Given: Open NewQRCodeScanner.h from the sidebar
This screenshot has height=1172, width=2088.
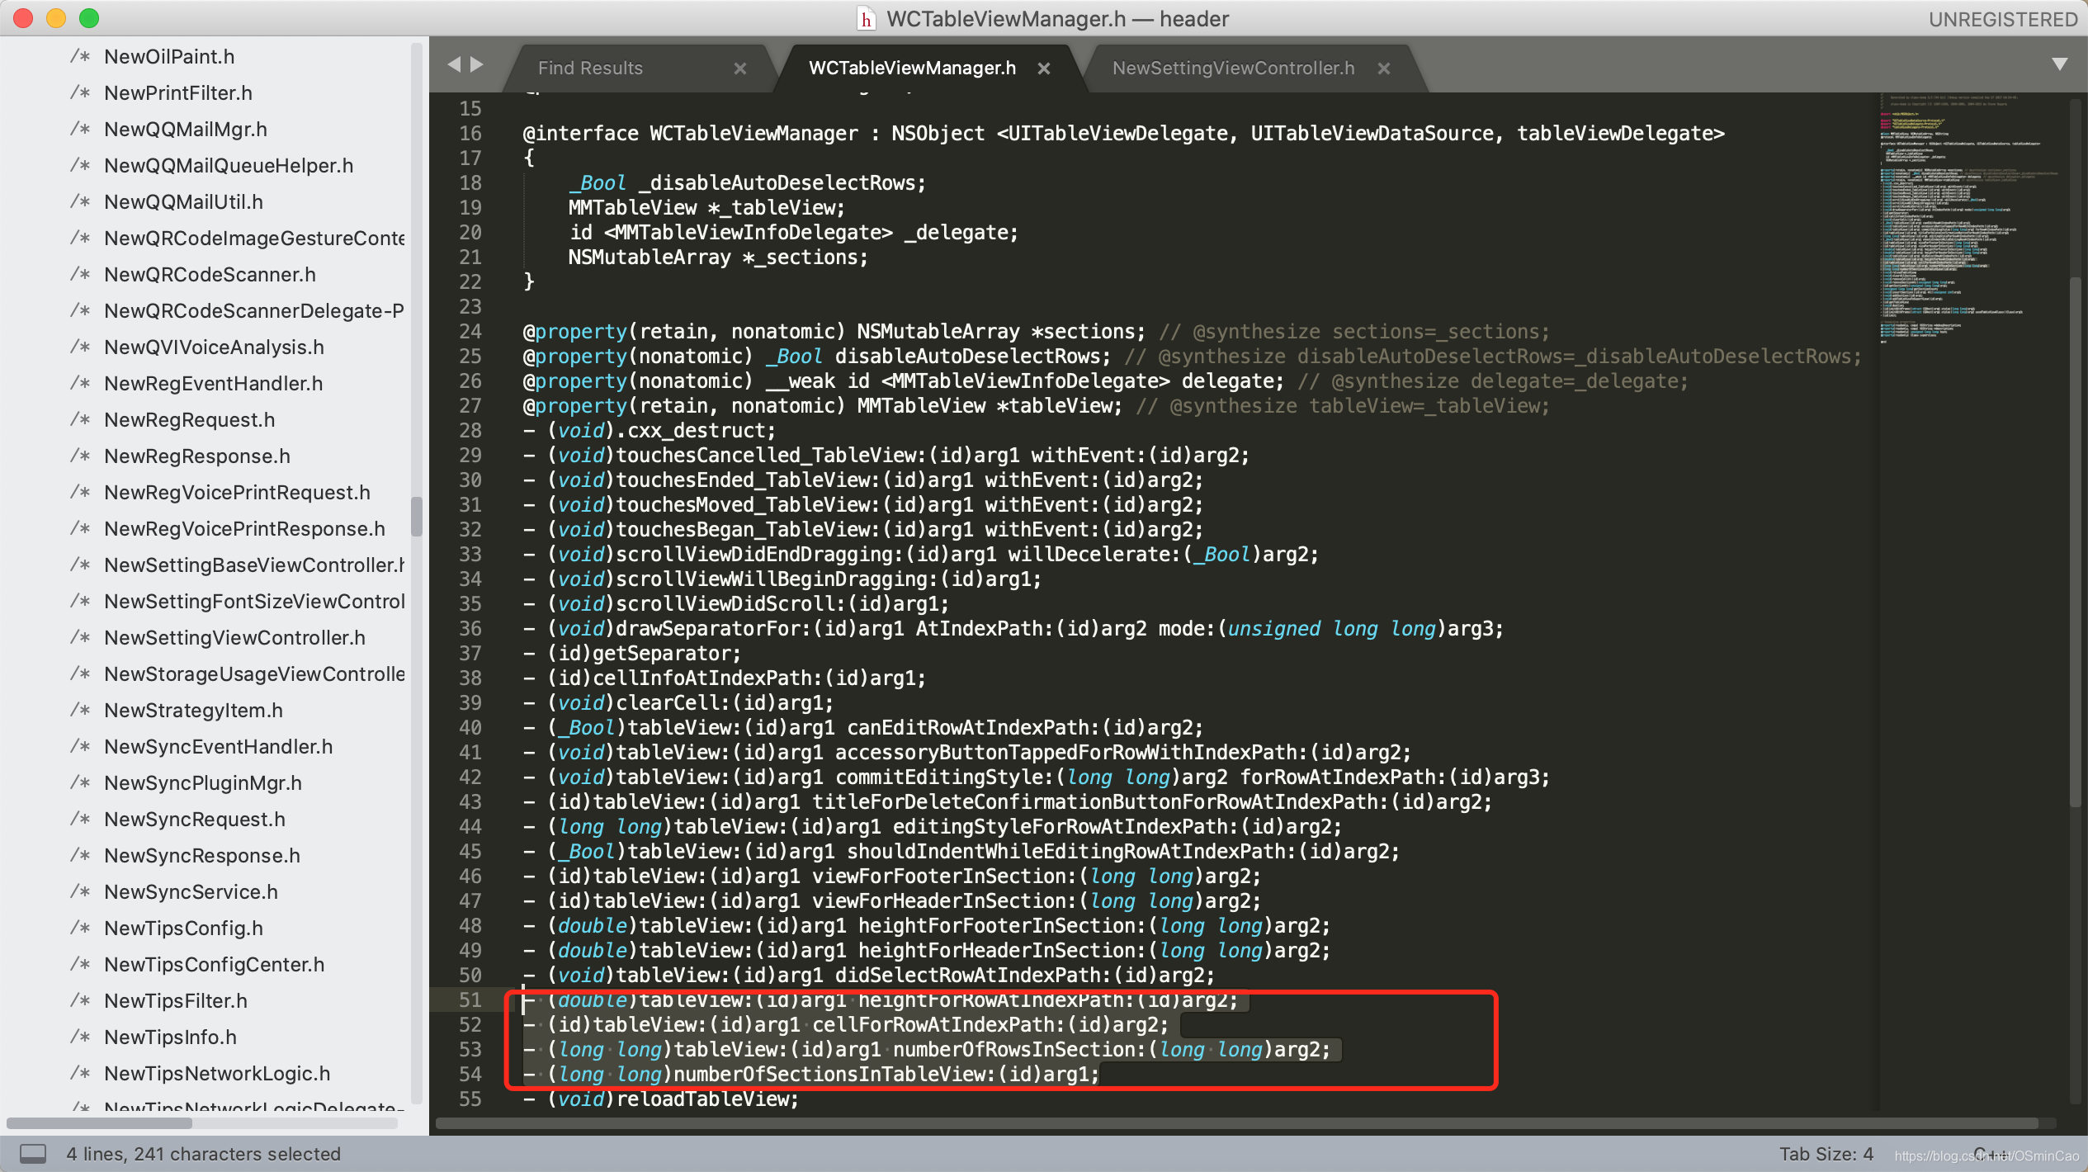Looking at the screenshot, I should (210, 275).
